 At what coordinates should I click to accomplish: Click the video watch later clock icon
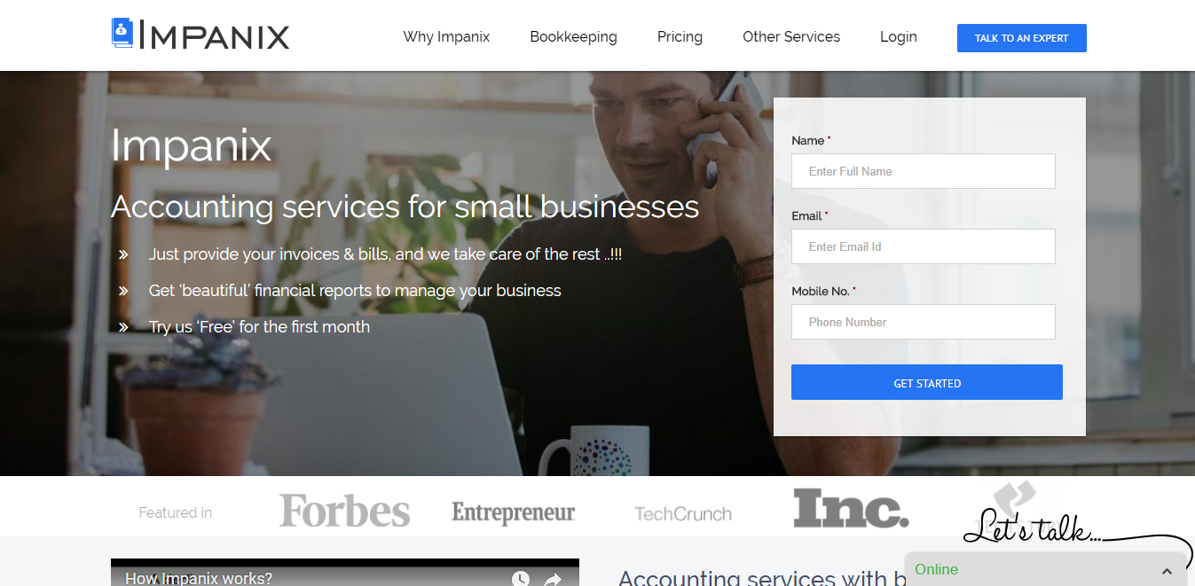click(x=521, y=579)
